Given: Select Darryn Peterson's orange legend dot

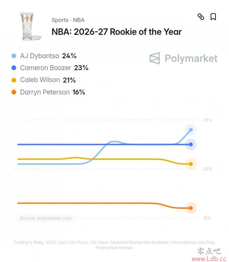Looking at the screenshot, I should (14, 92).
